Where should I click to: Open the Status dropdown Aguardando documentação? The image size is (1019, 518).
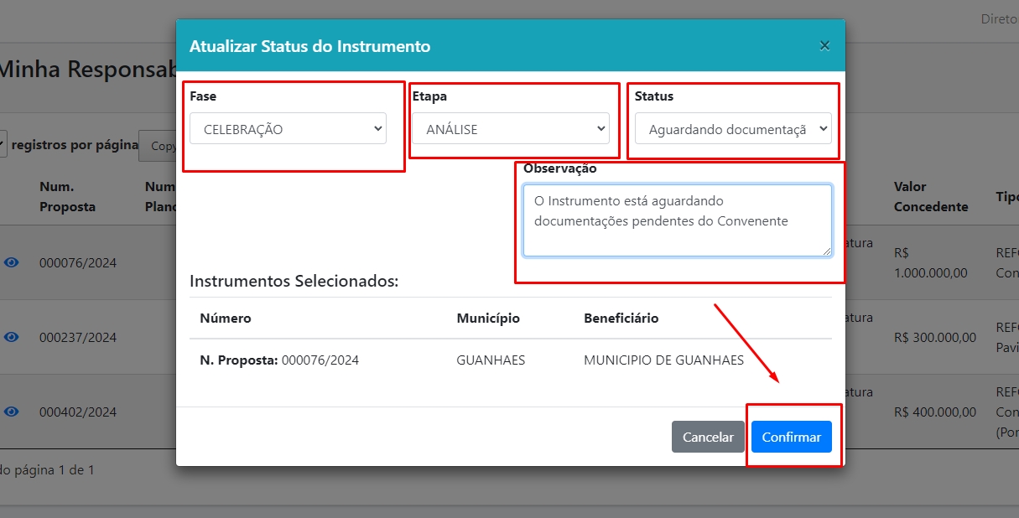[733, 129]
